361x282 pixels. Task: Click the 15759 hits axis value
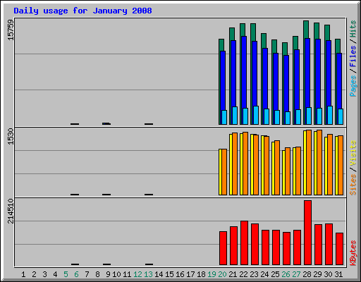tap(11, 30)
